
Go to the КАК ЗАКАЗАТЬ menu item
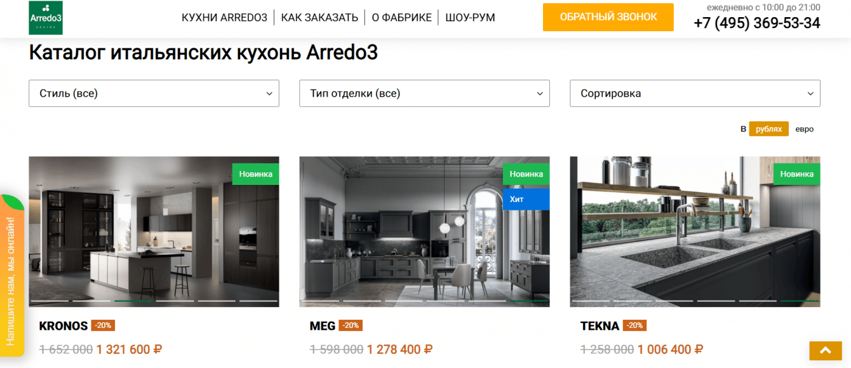pyautogui.click(x=319, y=18)
